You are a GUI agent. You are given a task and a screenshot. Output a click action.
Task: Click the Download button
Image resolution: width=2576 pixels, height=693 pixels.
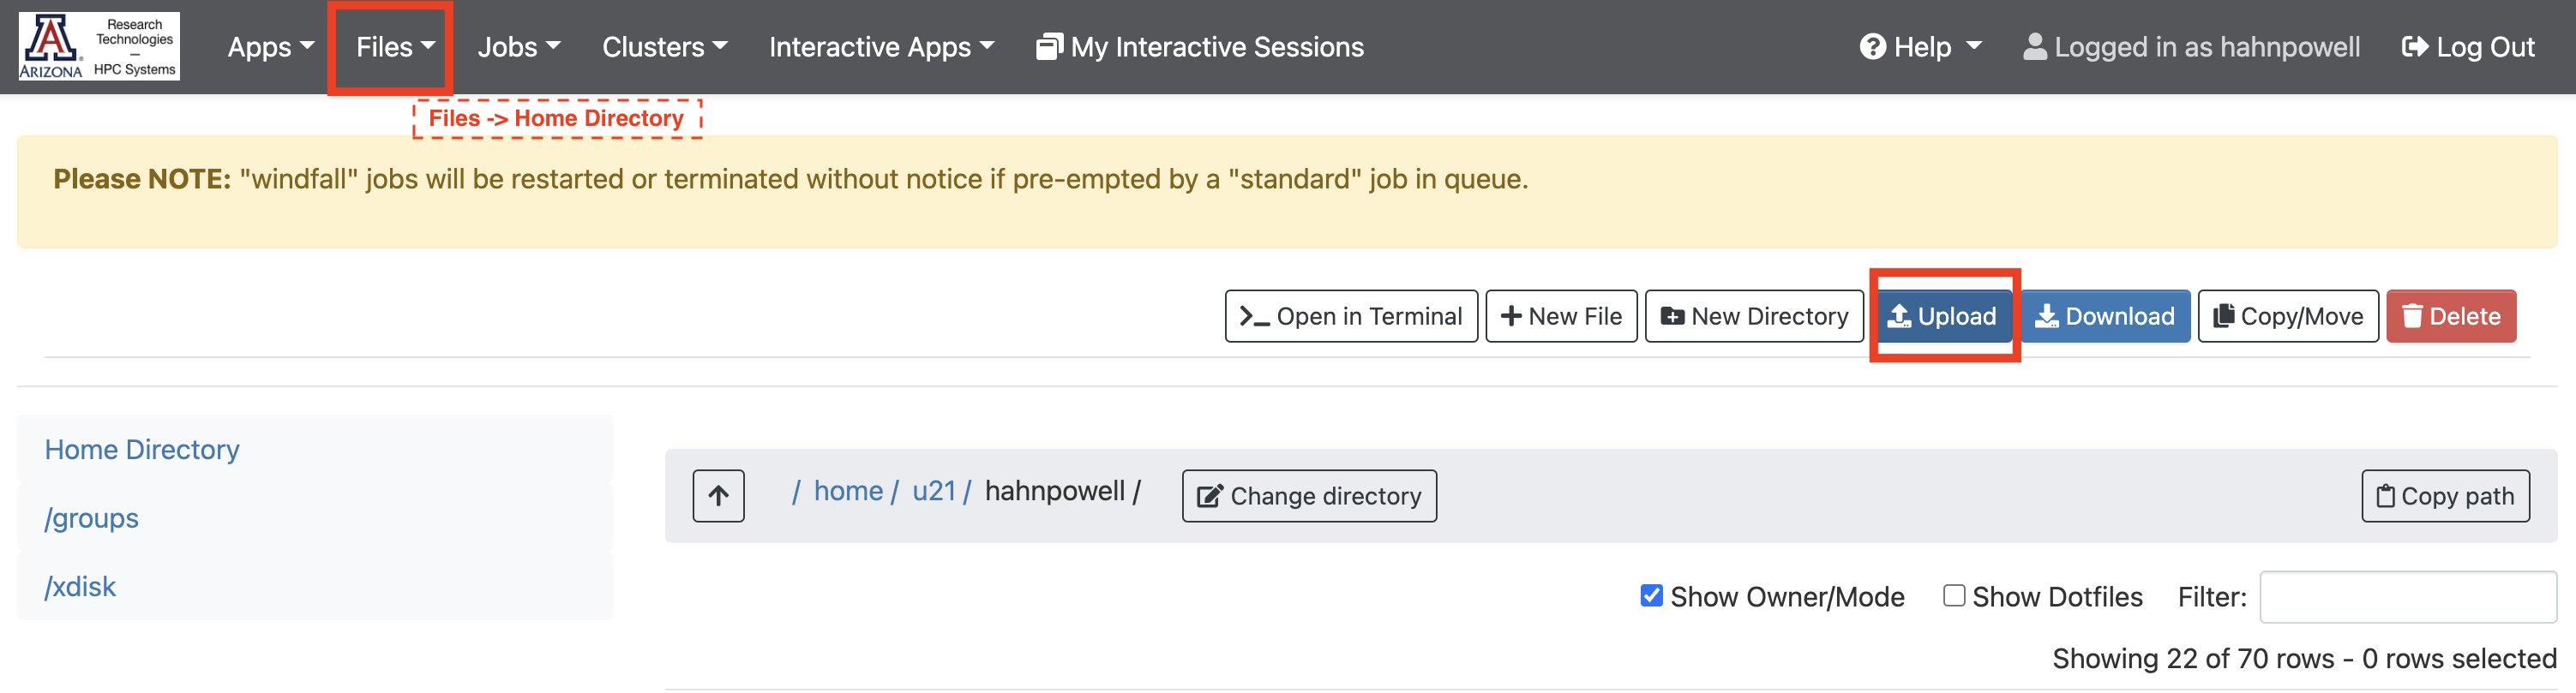[2105, 317]
